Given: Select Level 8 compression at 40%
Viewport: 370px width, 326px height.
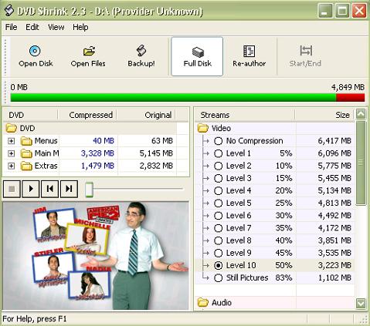Looking at the screenshot, I should pyautogui.click(x=218, y=240).
